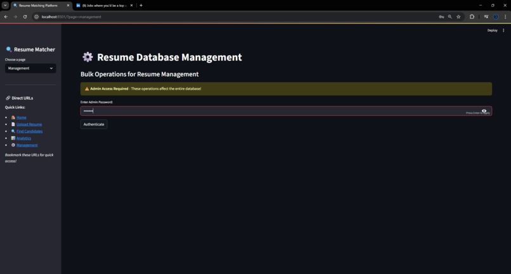This screenshot has width=511, height=274.
Task: Open the tab search dropdown arrow
Action: (x=5, y=6)
